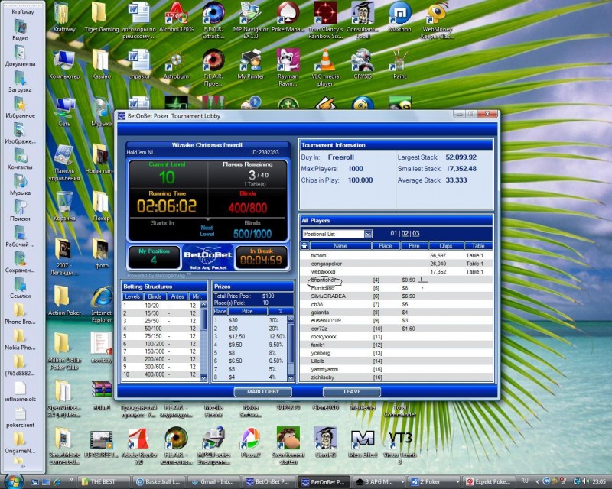Viewport: 612px width, 489px height.
Task: Sort players by Table column
Action: [x=478, y=246]
